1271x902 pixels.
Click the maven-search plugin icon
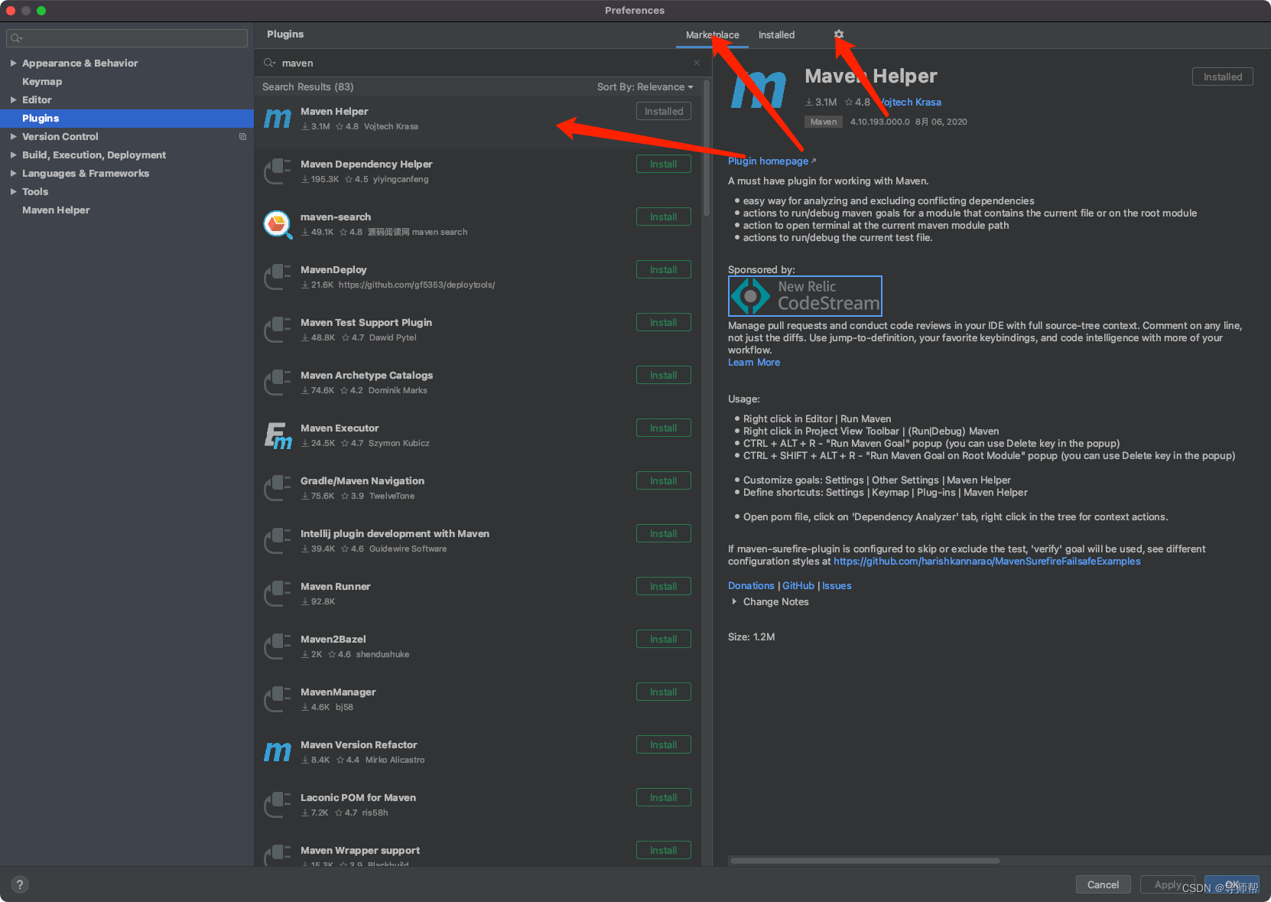277,224
